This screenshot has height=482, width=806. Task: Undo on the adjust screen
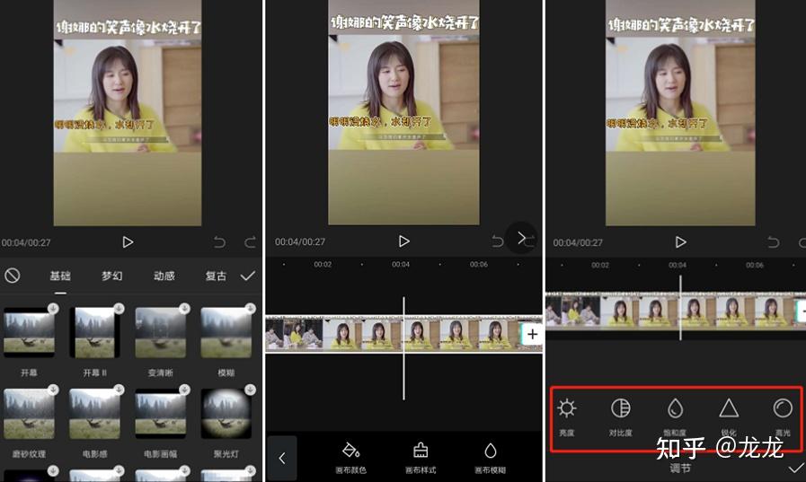[773, 241]
